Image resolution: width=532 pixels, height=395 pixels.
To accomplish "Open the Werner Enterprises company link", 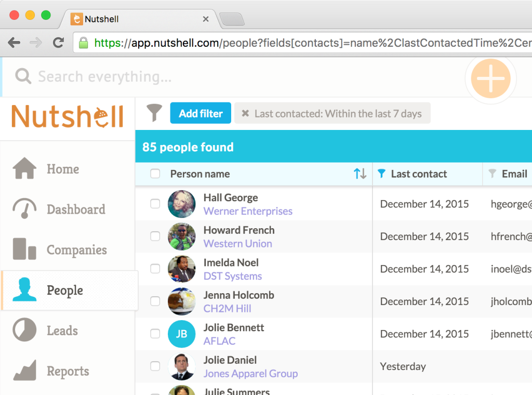I will (248, 211).
